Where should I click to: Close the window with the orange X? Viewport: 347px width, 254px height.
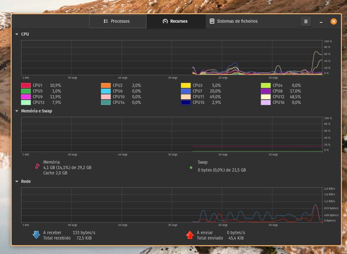[334, 21]
